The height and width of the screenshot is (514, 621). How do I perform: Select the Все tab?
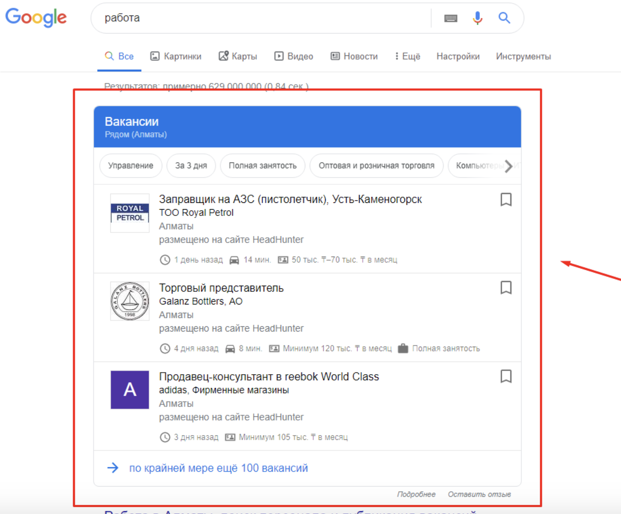click(x=119, y=56)
